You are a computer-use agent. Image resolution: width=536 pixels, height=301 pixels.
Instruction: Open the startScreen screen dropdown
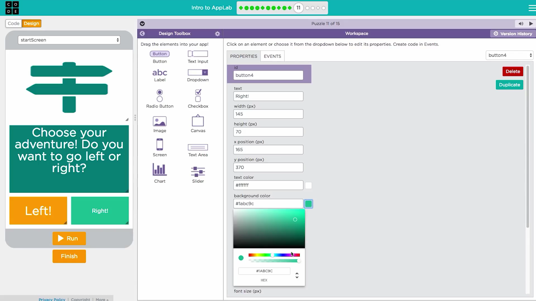pyautogui.click(x=69, y=40)
